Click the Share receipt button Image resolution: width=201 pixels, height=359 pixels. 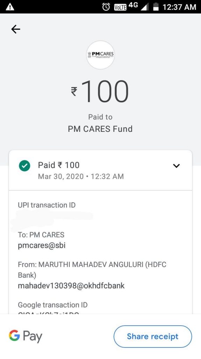[x=153, y=336]
